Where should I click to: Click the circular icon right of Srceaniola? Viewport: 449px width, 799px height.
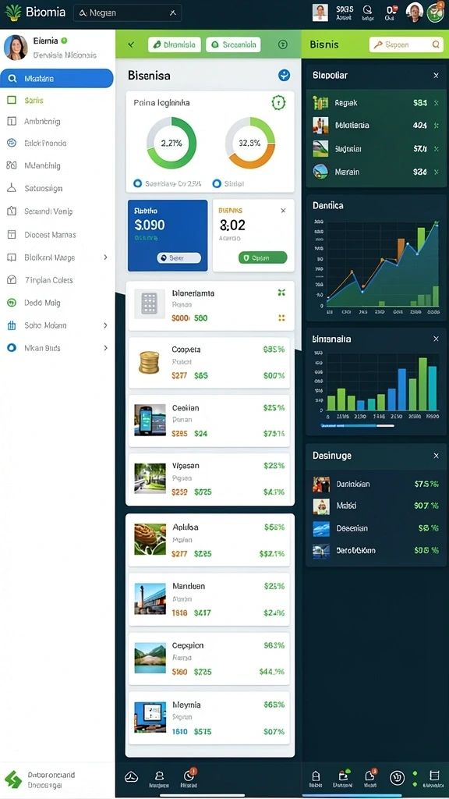click(x=283, y=44)
